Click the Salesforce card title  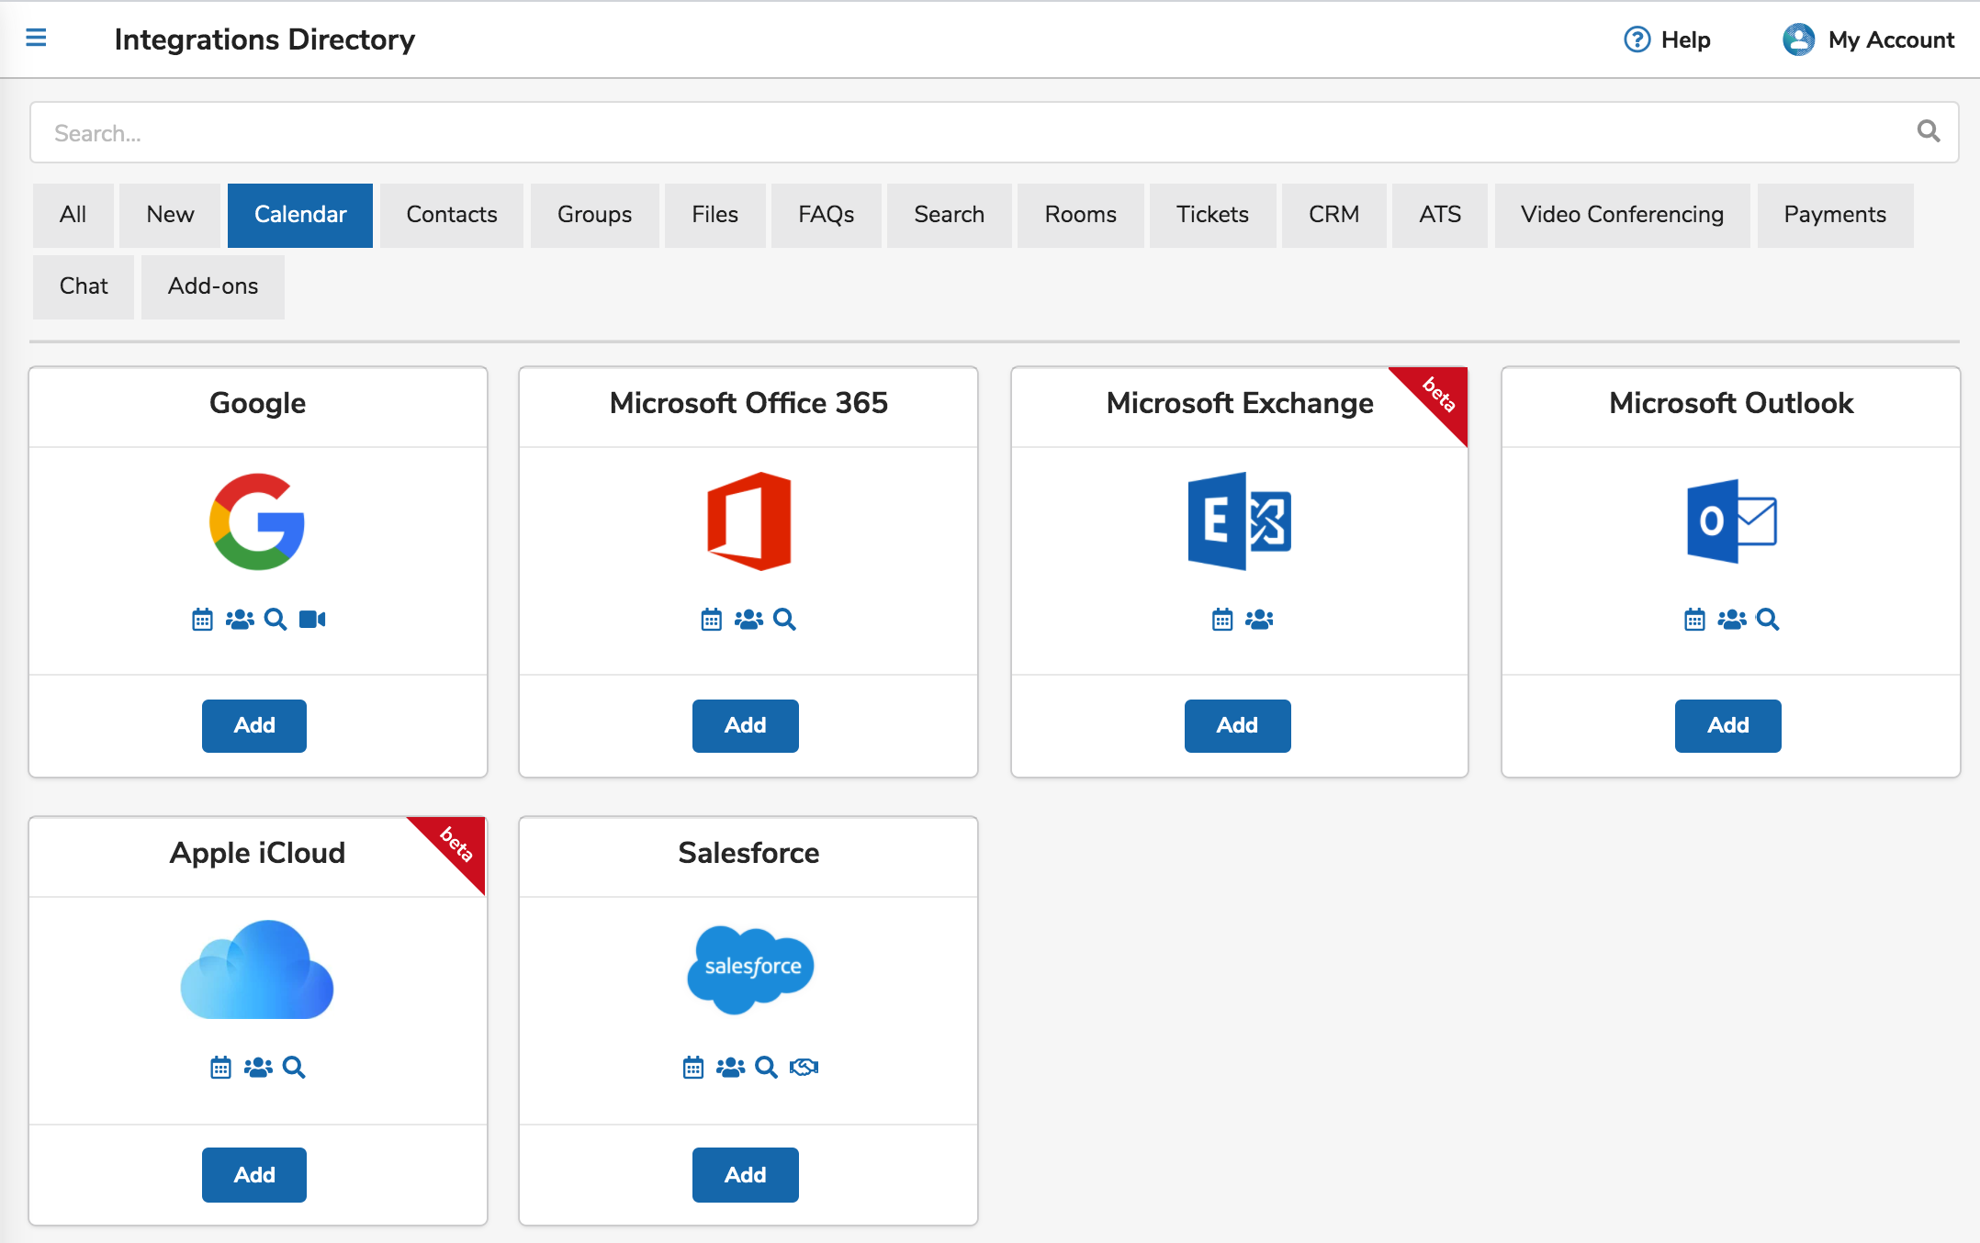click(x=748, y=853)
